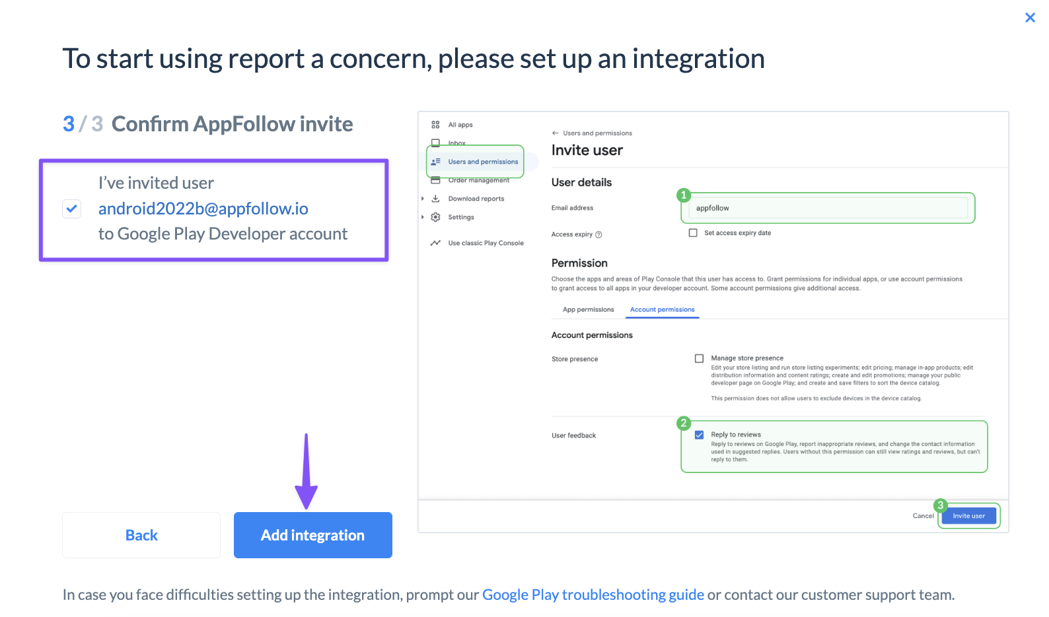
Task: Click the Inbox icon in the illustration sidebar
Action: (x=435, y=143)
